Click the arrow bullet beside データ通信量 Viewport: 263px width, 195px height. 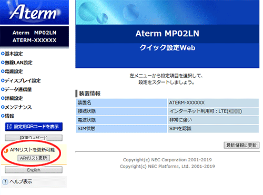click(3, 89)
